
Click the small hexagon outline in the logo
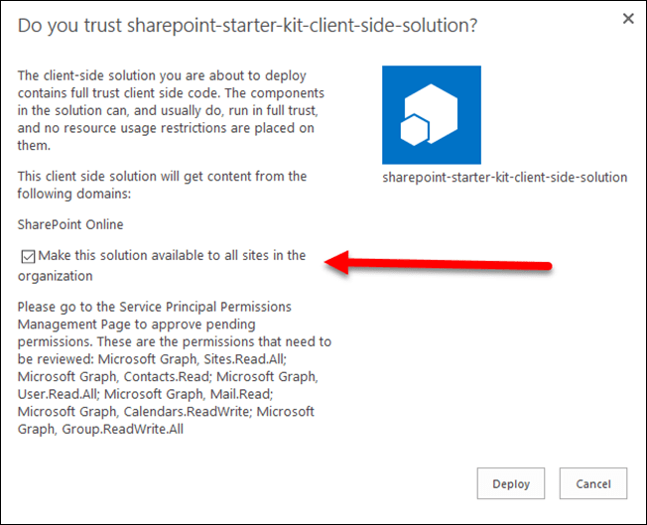tap(413, 131)
